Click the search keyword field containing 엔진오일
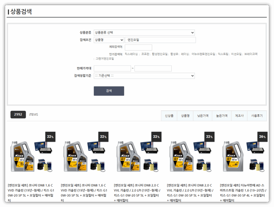Viewport: 274px width, 207px height. pyautogui.click(x=160, y=40)
